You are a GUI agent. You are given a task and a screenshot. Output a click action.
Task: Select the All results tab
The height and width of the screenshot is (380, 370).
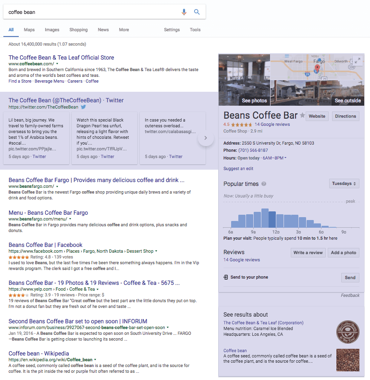pyautogui.click(x=11, y=30)
